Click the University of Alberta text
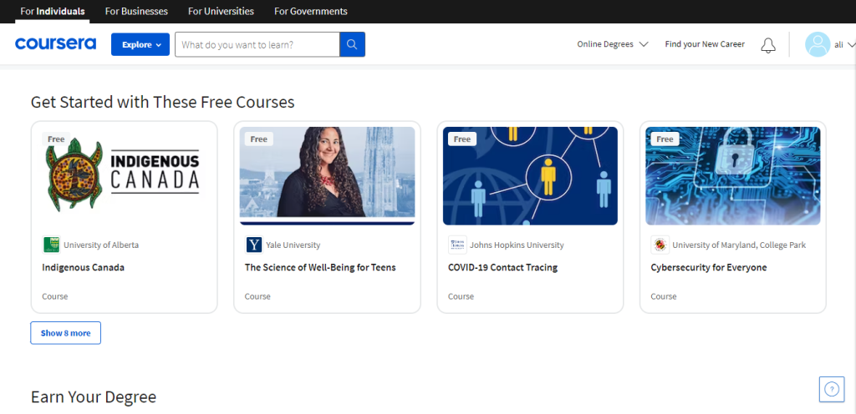856x414 pixels. pos(101,245)
